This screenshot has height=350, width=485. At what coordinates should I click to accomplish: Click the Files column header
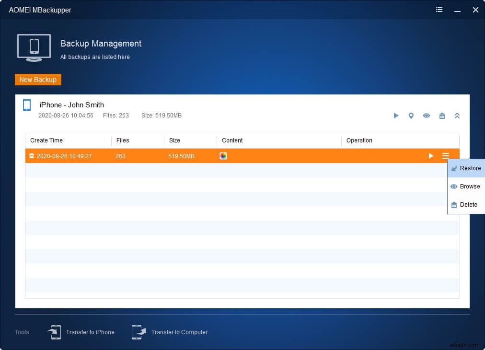click(x=123, y=140)
